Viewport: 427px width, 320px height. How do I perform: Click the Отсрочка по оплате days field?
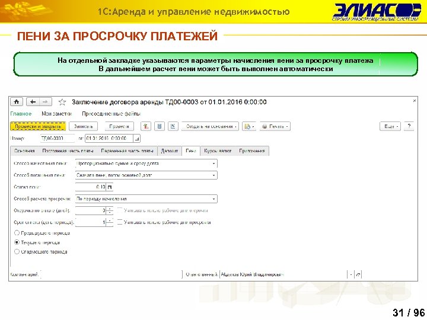(x=91, y=210)
